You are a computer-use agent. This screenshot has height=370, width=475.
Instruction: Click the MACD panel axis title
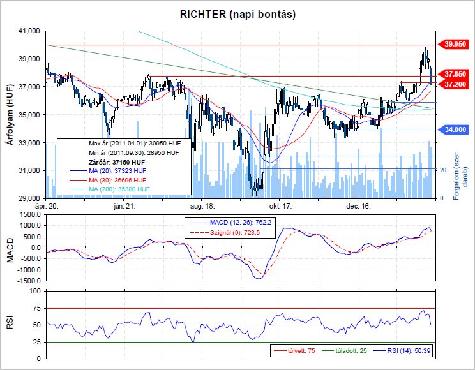click(10, 250)
